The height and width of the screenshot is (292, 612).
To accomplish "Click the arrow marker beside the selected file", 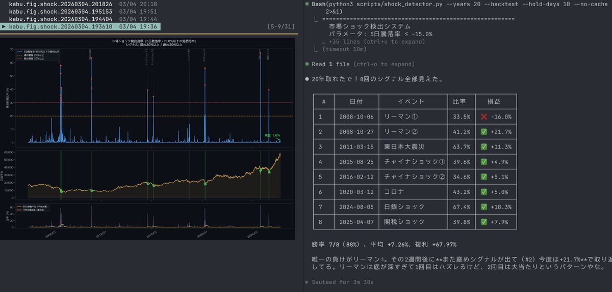I will click(4, 26).
